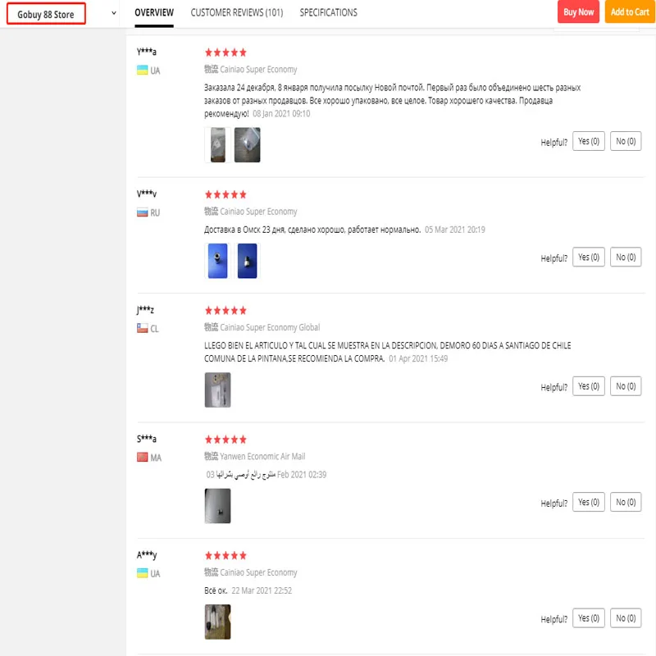
Task: Open the photo in A***y's review
Action: [x=217, y=622]
